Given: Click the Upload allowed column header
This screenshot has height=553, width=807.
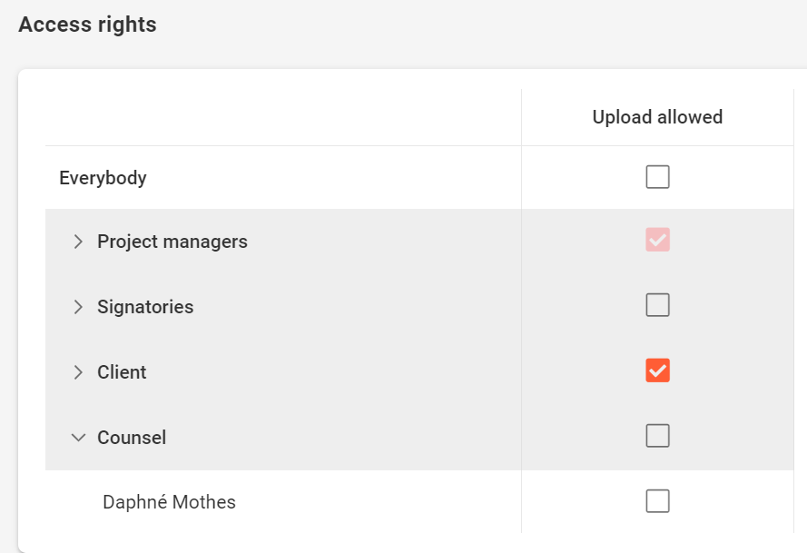Looking at the screenshot, I should (x=657, y=117).
